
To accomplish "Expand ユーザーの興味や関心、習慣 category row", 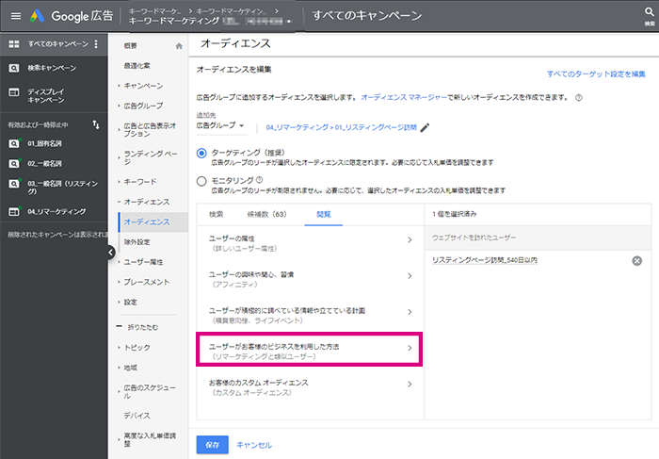I will [310, 279].
